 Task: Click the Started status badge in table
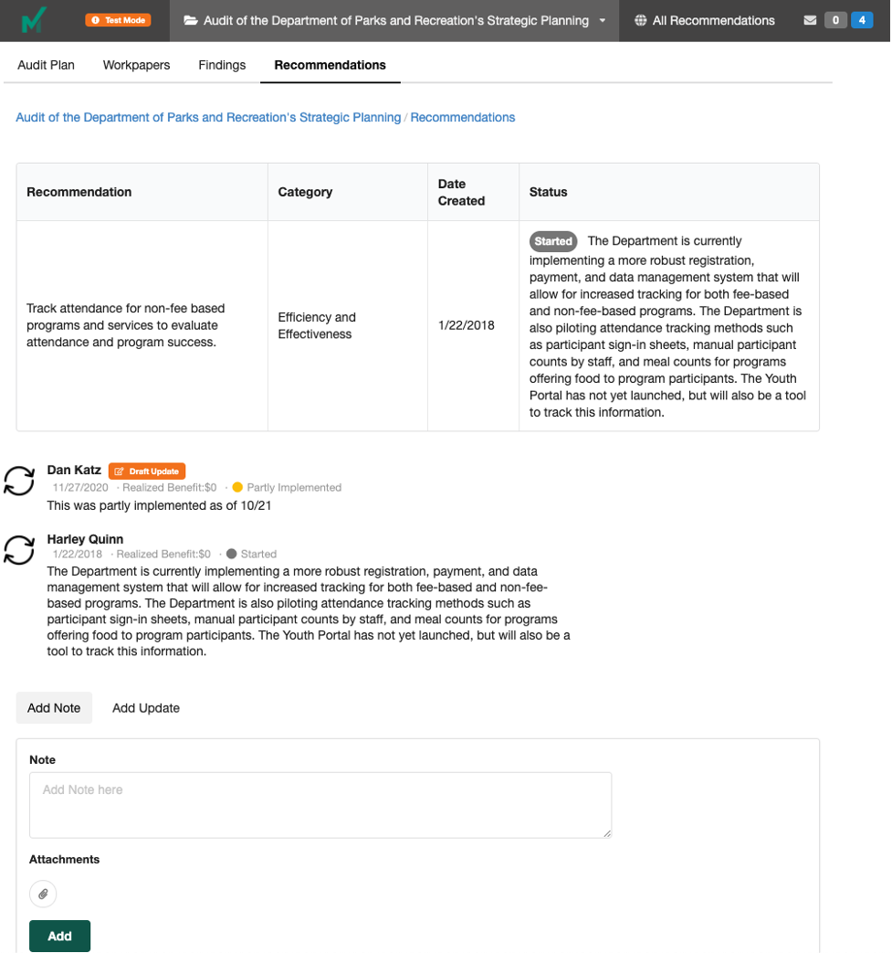tap(553, 241)
